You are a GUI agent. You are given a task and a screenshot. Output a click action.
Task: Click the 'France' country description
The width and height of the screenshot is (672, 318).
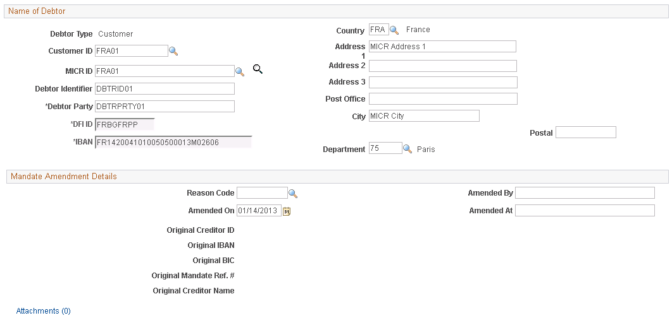[418, 30]
